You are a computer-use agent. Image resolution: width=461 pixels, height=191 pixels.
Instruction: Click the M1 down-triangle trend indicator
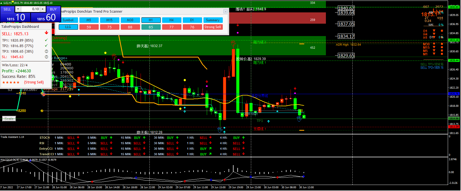(434, 54)
